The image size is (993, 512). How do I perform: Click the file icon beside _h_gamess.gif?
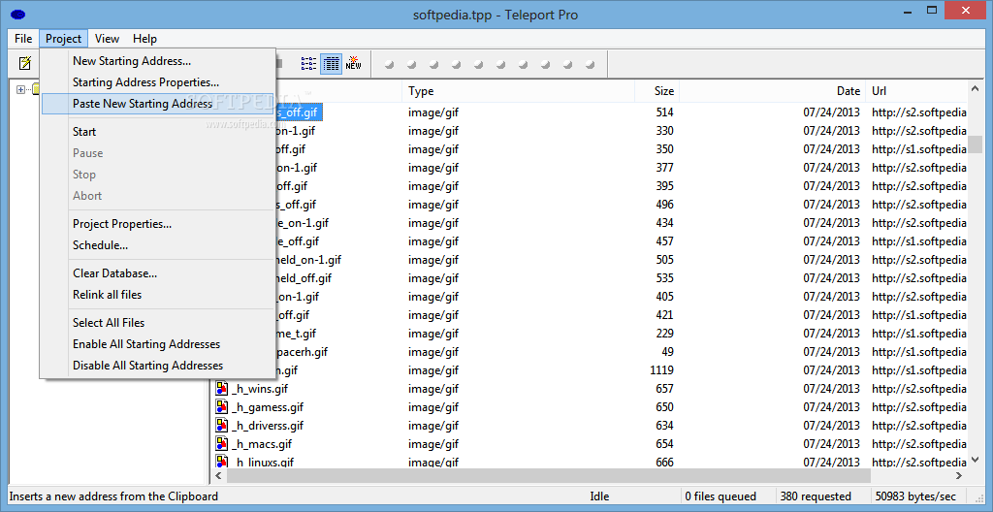222,407
